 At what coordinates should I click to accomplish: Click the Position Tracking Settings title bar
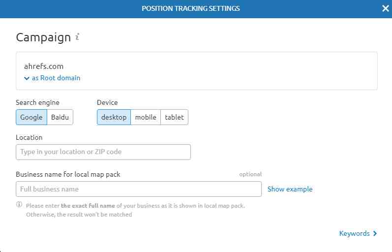(191, 8)
